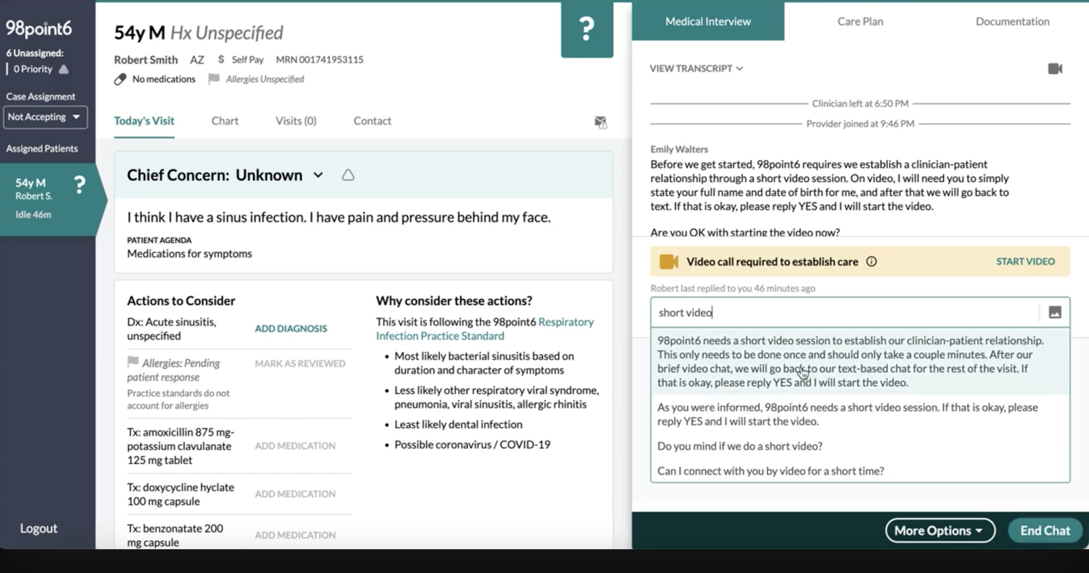Viewport: 1089px width, 573px height.
Task: Expand the Chief Concern chevron
Action: (318, 175)
